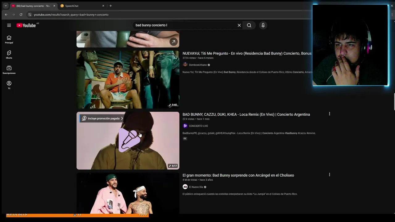Image resolution: width=395 pixels, height=222 pixels.
Task: Open new browser tab
Action: 110,6
